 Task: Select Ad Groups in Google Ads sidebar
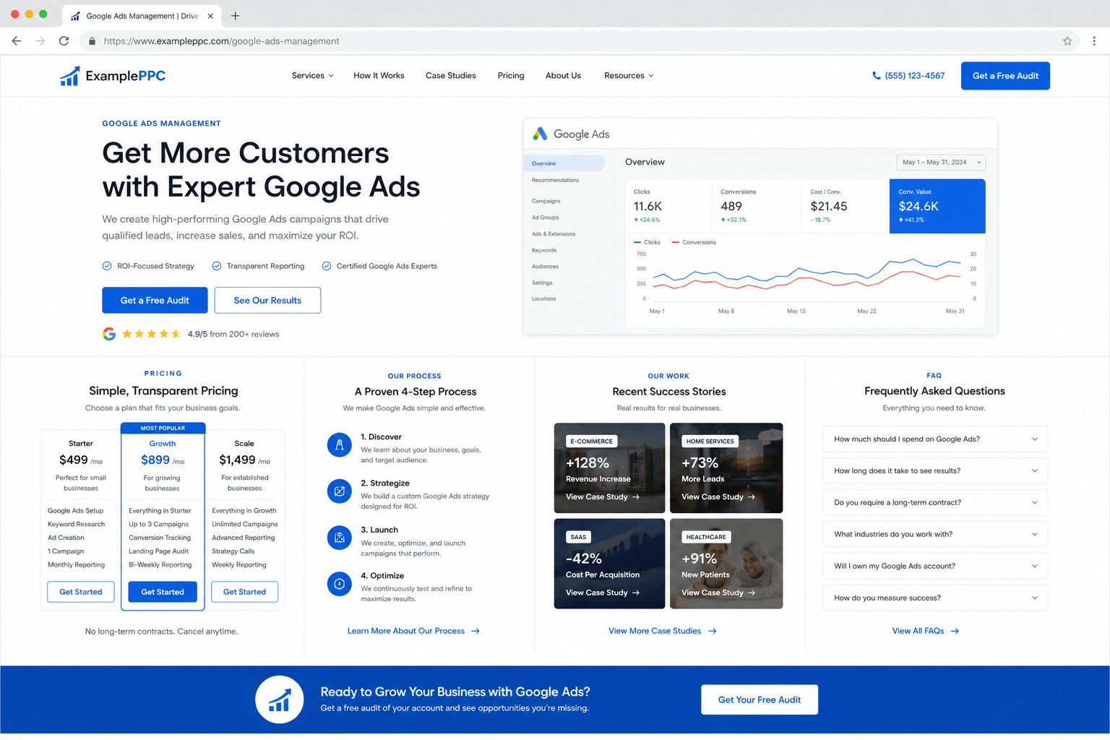[x=545, y=218]
